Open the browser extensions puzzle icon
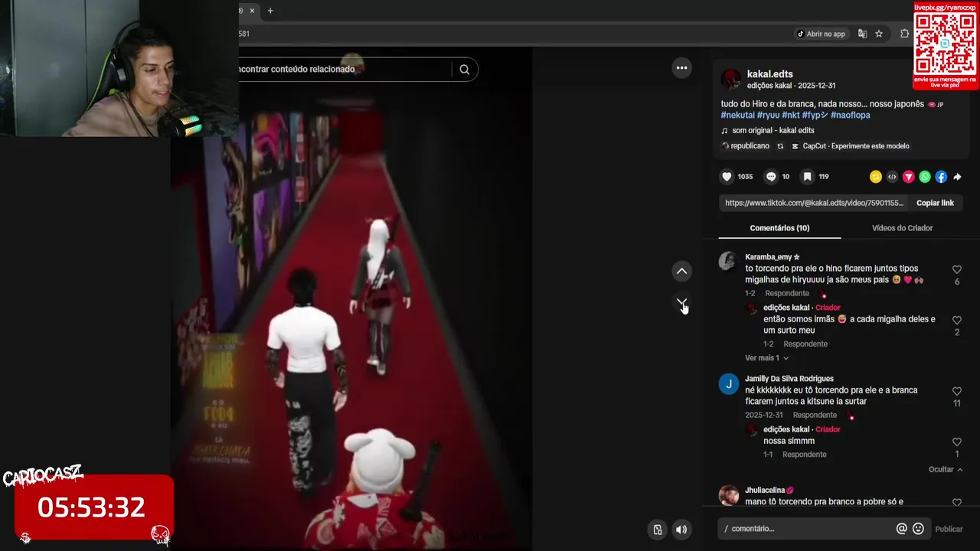This screenshot has width=980, height=551. coord(904,34)
